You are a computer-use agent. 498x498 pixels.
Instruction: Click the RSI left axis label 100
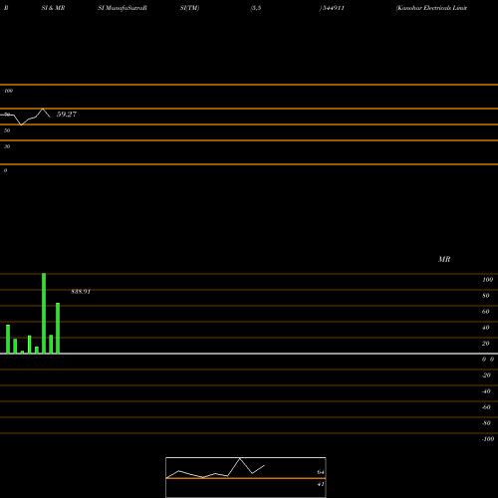coord(9,91)
